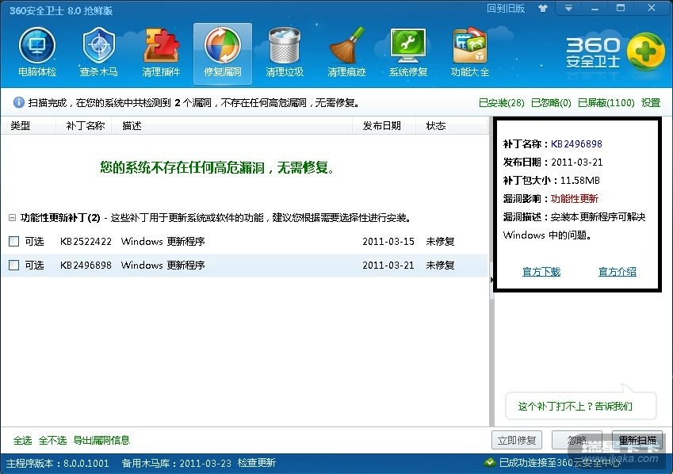The width and height of the screenshot is (673, 474).
Task: Open 清理垃圾 junk cleanup
Action: (x=284, y=52)
